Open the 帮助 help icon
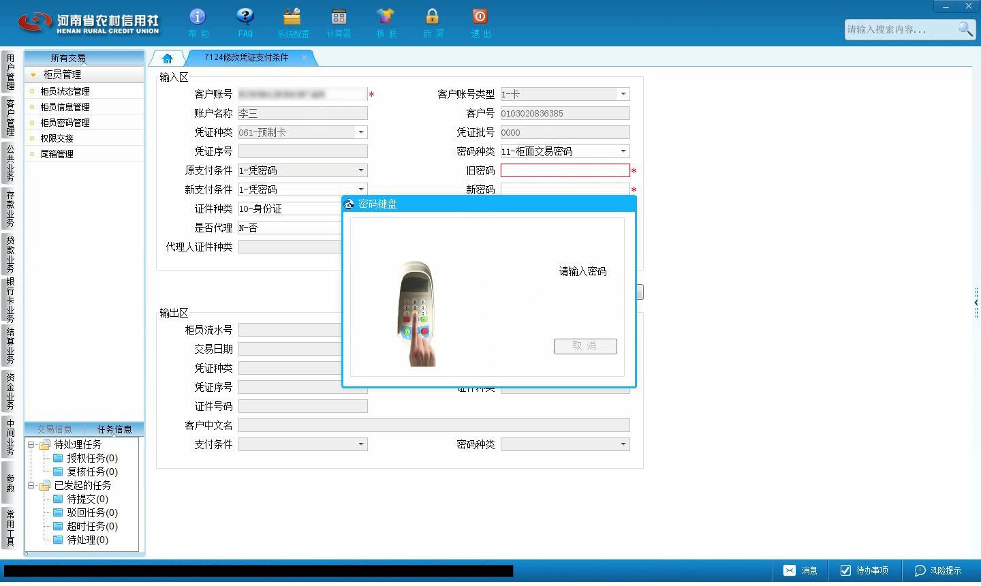Image resolution: width=981 pixels, height=586 pixels. [x=198, y=22]
